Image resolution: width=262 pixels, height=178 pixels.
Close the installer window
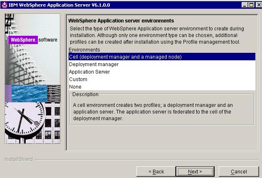tap(259, 5)
